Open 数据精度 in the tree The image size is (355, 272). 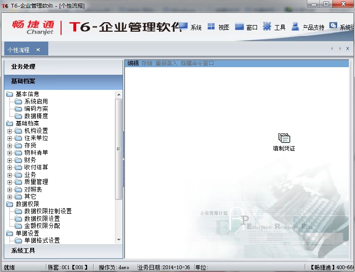36,116
